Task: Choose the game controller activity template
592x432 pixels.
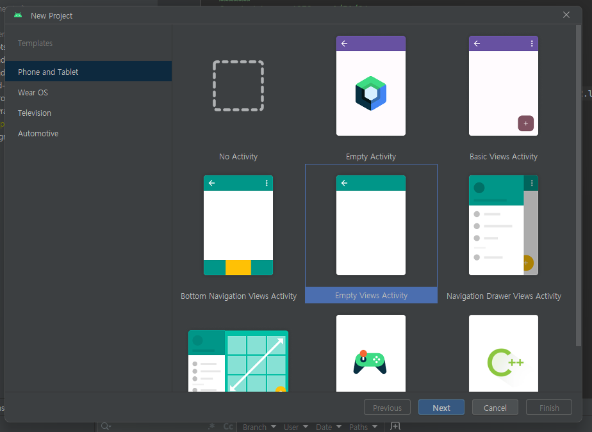Action: point(371,353)
